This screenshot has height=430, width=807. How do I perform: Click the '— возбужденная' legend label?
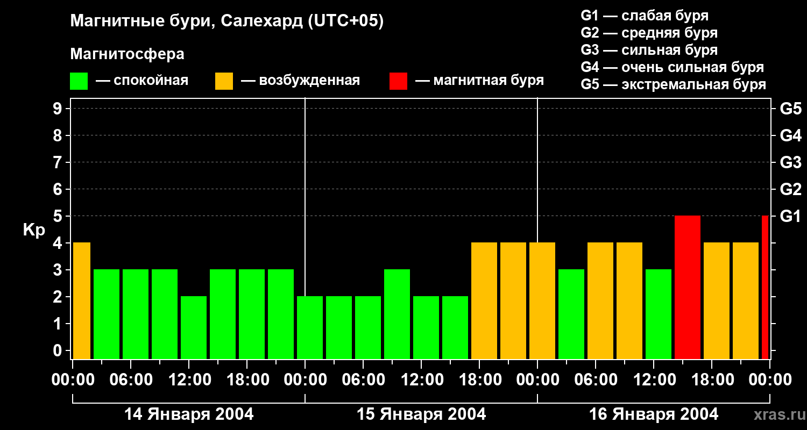300,81
